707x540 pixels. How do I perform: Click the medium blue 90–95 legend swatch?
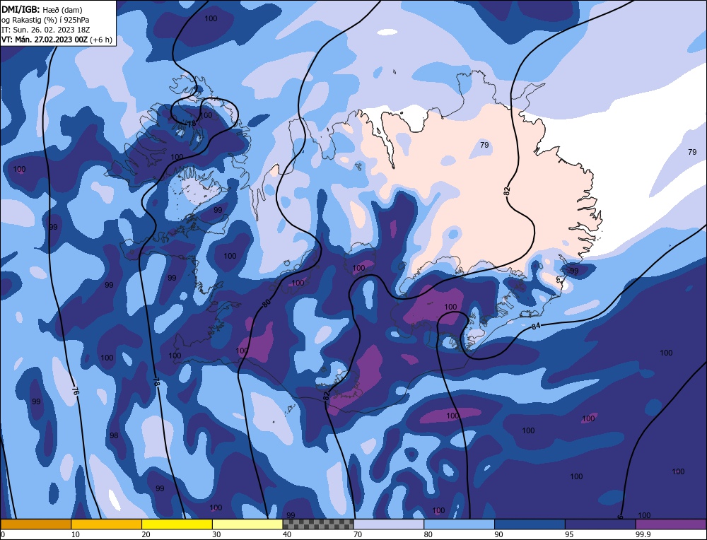(x=530, y=524)
